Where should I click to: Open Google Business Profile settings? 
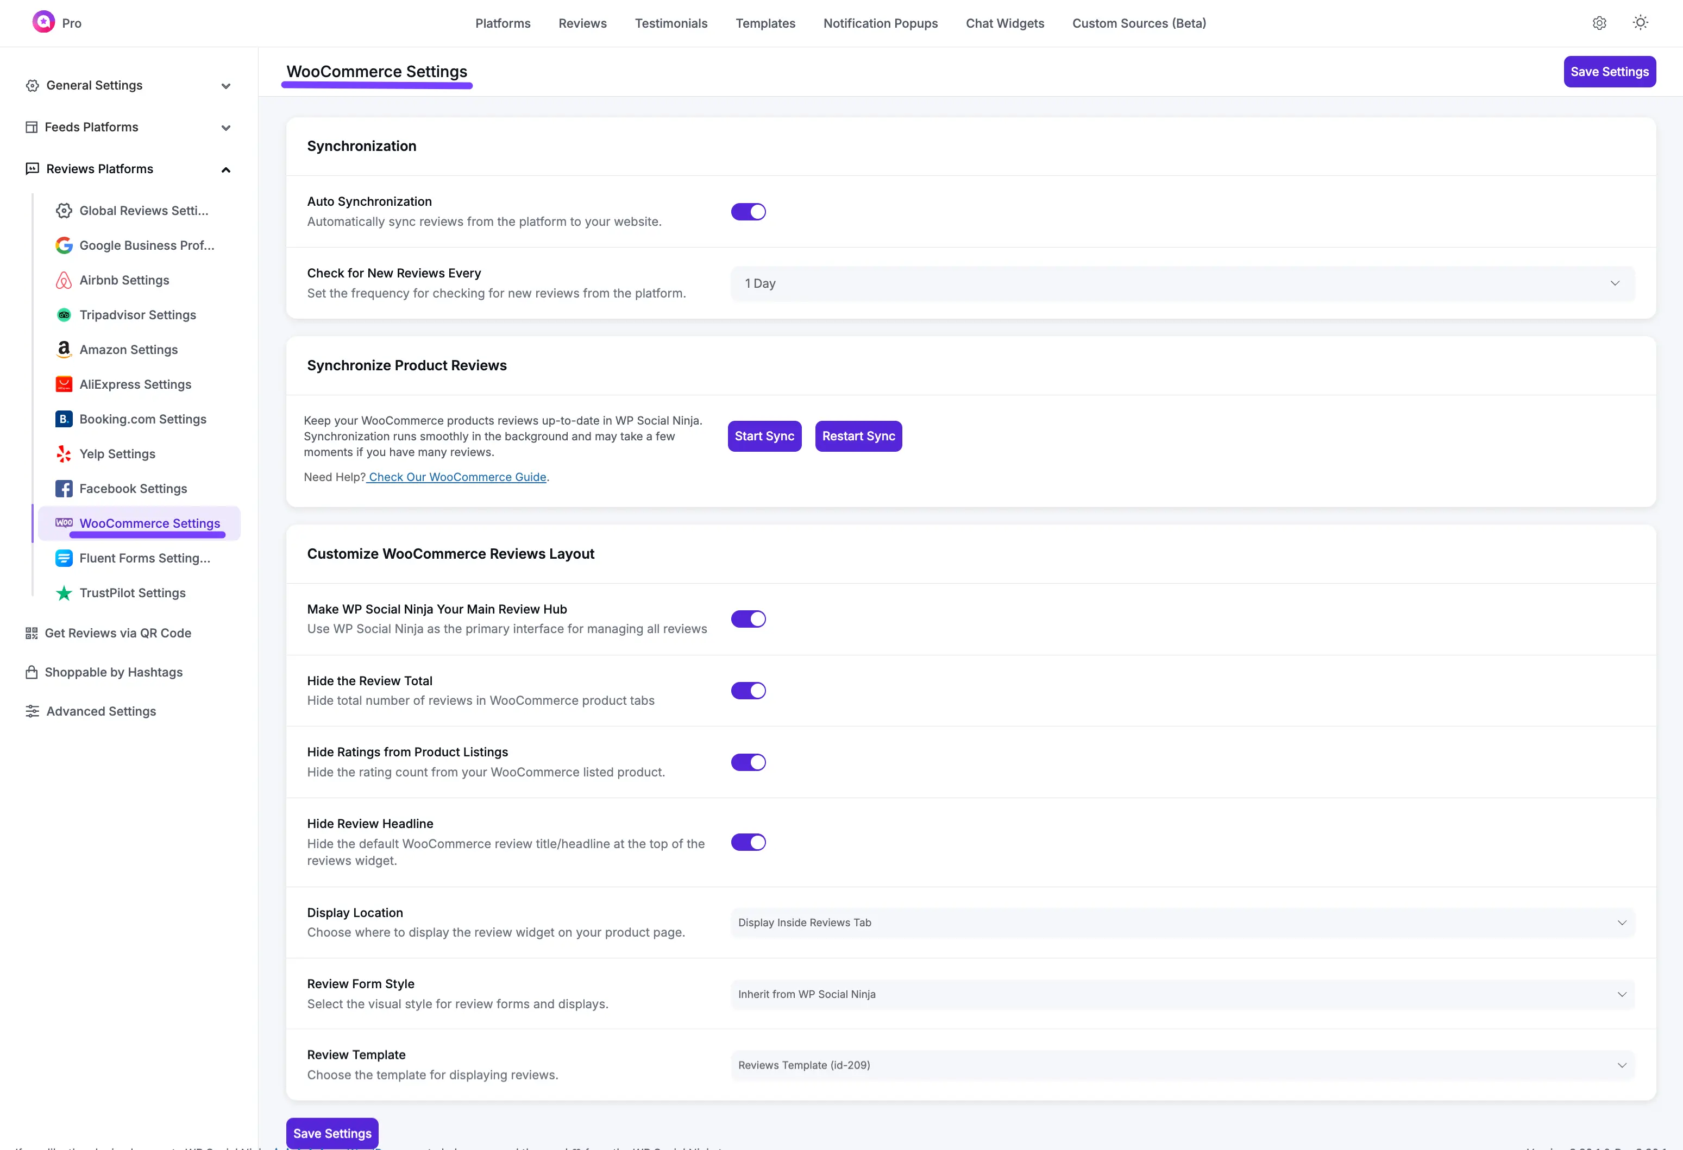[x=146, y=245]
